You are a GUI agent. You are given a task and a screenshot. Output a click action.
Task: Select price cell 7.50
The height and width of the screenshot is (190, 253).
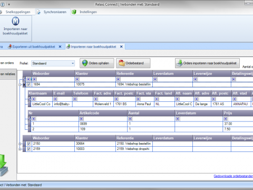point(238,129)
